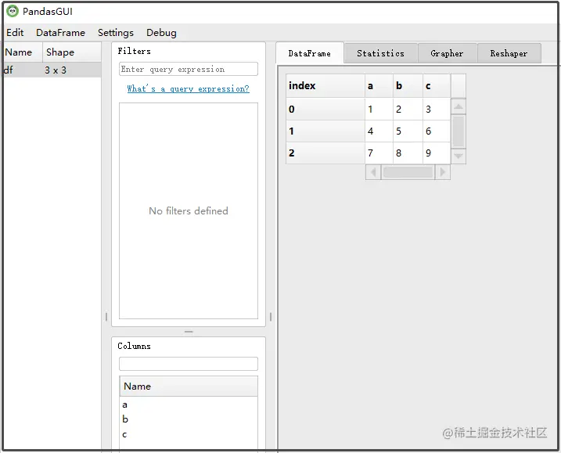Viewport: 561px width, 453px height.
Task: Select row index 0 header
Action: click(325, 109)
